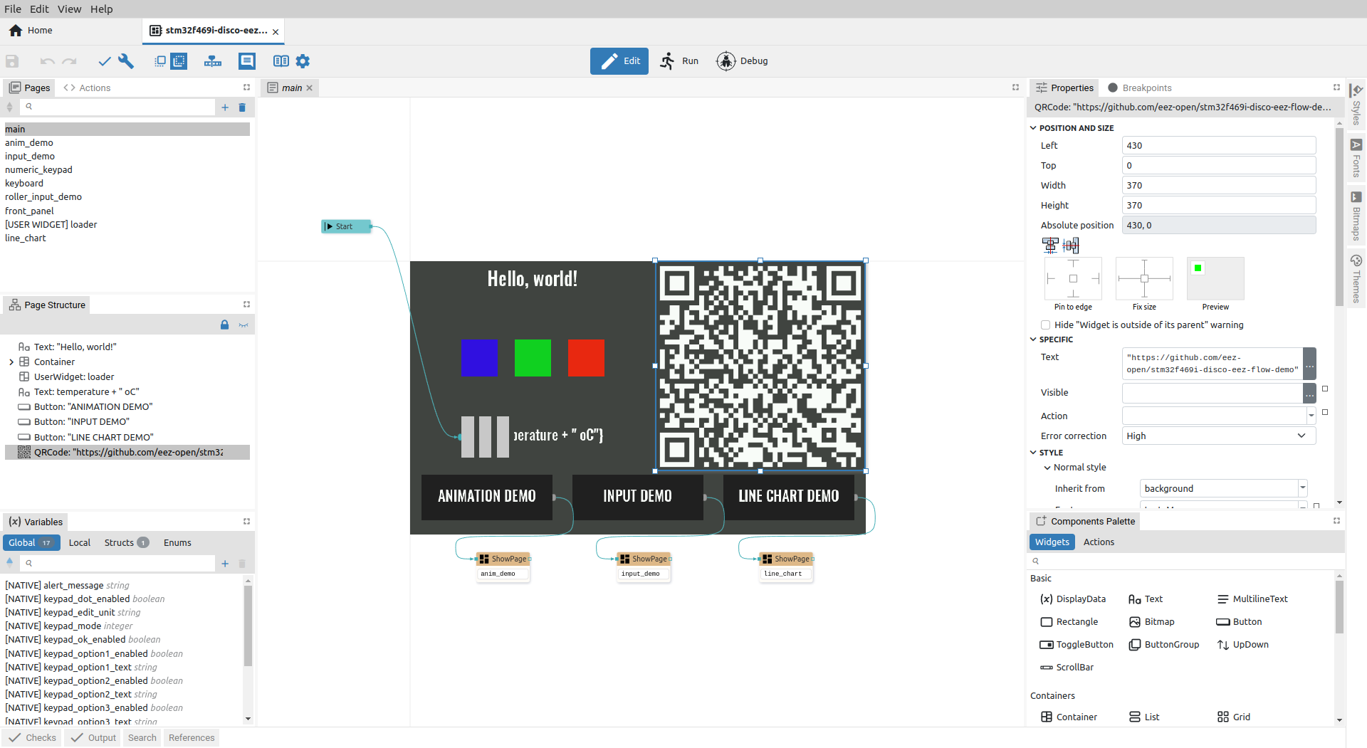Switch to Edit mode
Viewport: 1367px width, 748px height.
[x=619, y=61]
